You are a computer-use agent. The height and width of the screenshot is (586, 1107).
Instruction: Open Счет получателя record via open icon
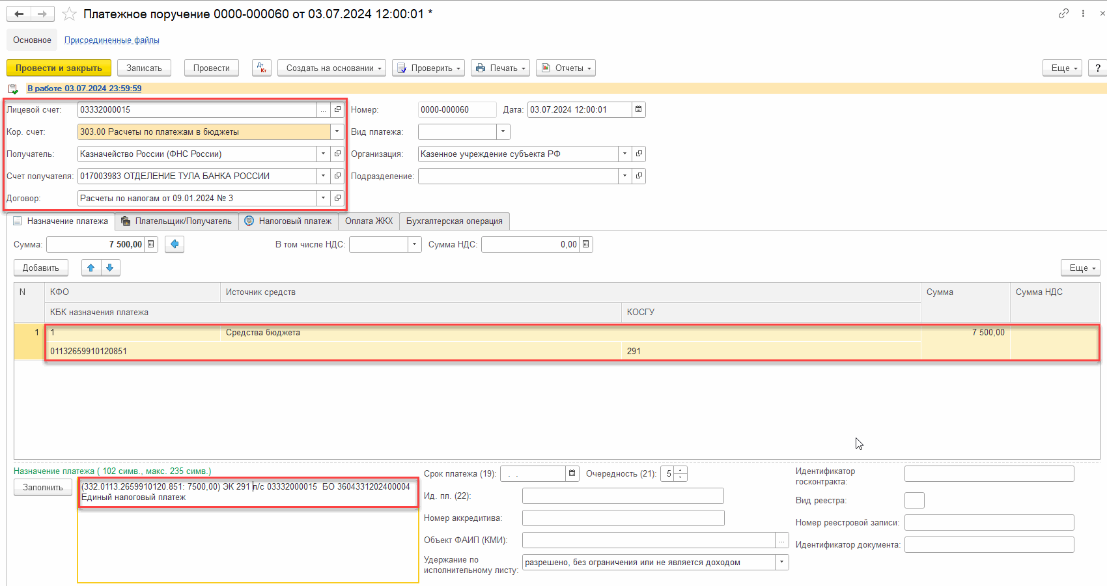(x=337, y=176)
